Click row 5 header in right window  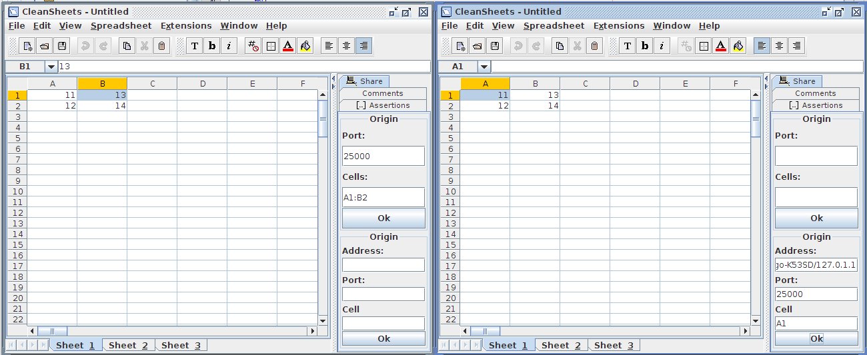[x=449, y=138]
